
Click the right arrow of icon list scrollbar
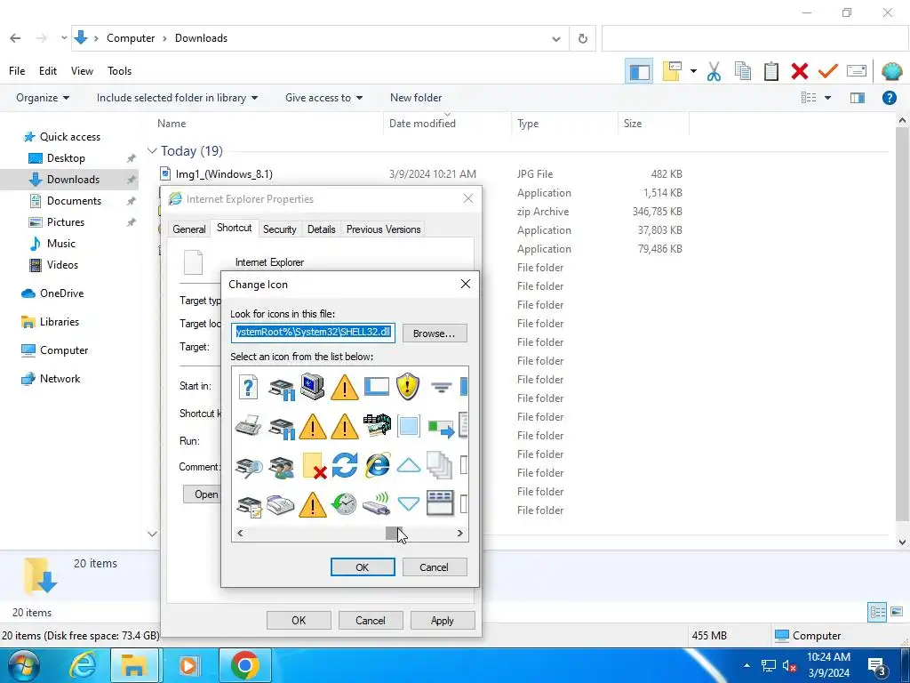(459, 534)
